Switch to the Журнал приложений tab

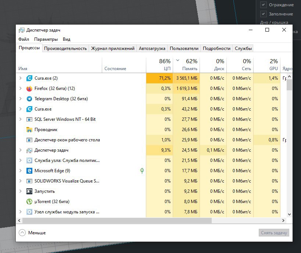click(113, 48)
